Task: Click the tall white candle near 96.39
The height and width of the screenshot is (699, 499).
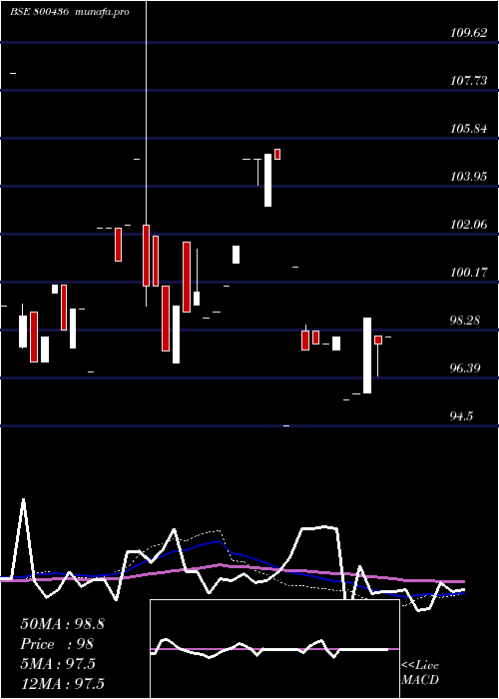Action: pyautogui.click(x=367, y=355)
